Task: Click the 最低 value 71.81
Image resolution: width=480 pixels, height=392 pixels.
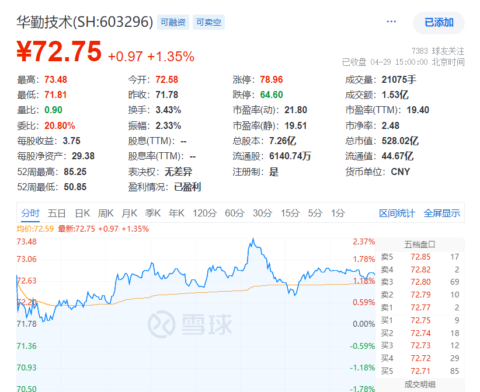Action: tap(55, 94)
